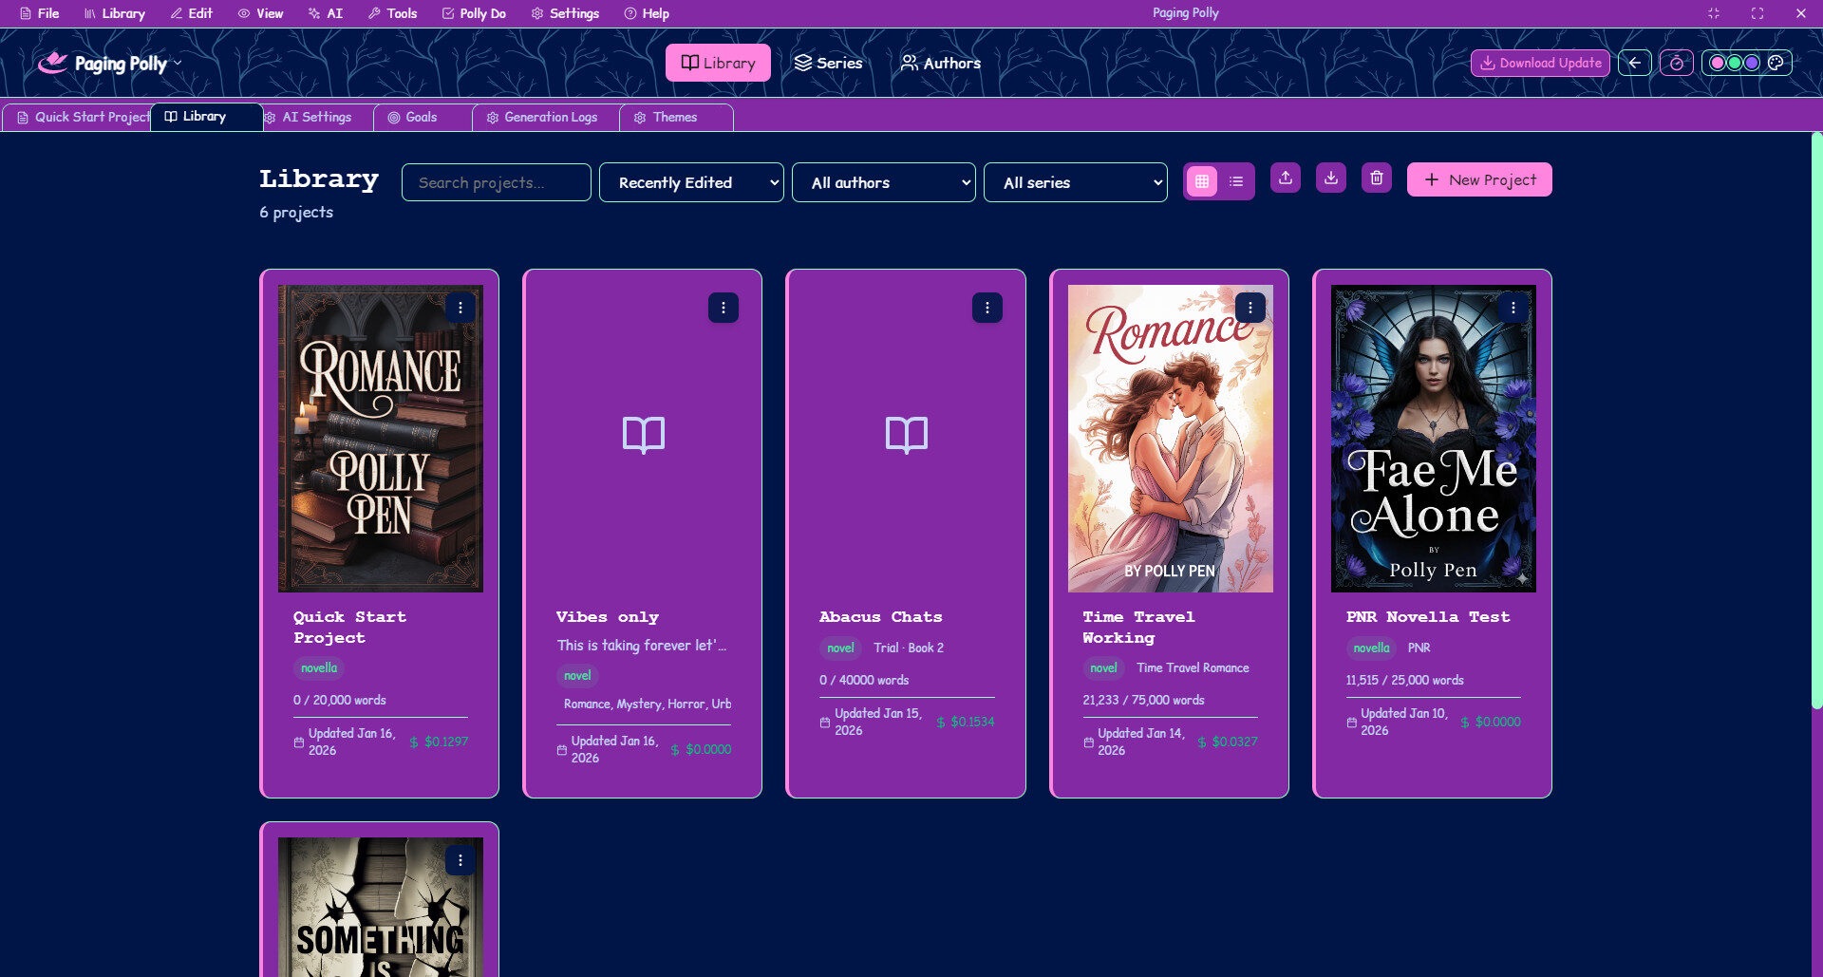Open the All authors filter dropdown
Image resolution: width=1823 pixels, height=977 pixels.
tap(883, 182)
